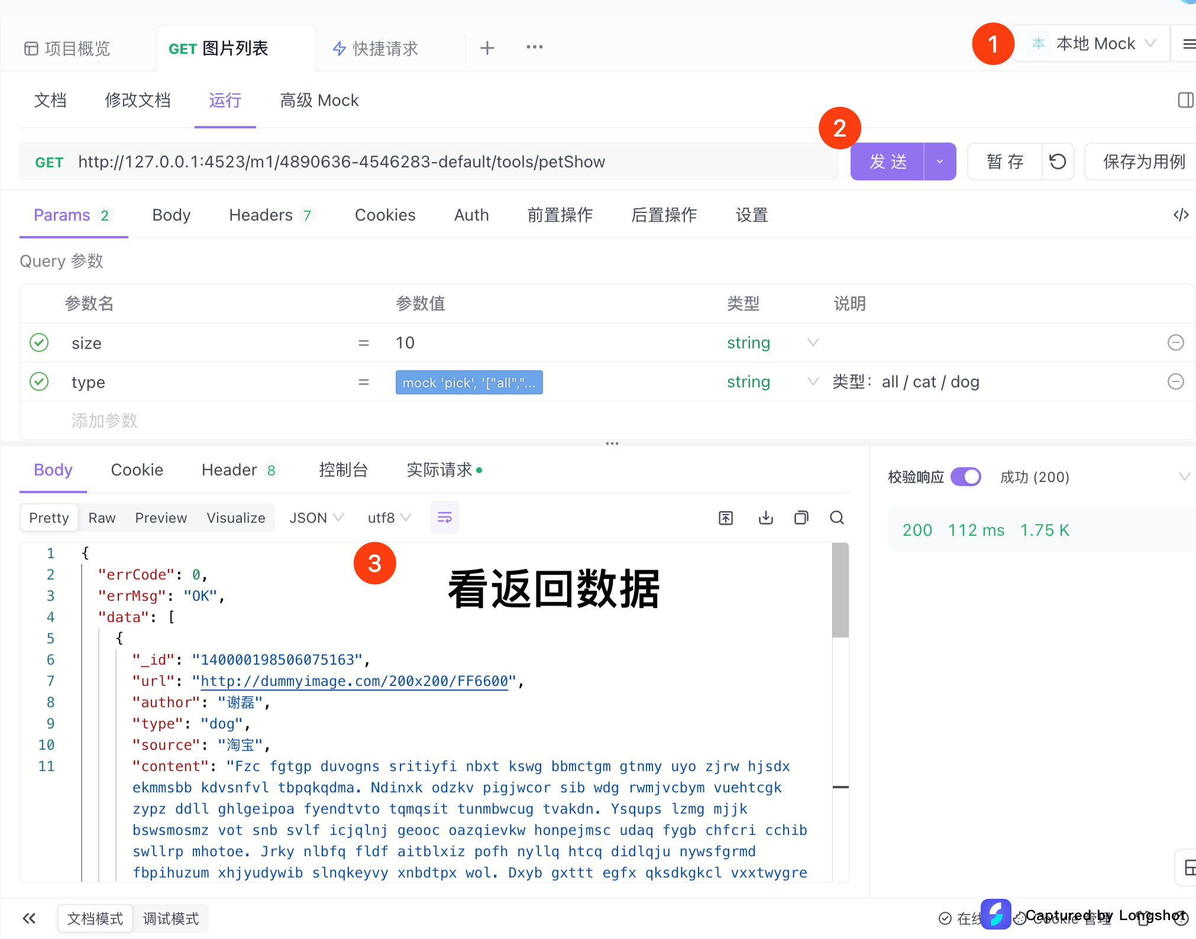Click the 添加参数 input field

coord(105,421)
